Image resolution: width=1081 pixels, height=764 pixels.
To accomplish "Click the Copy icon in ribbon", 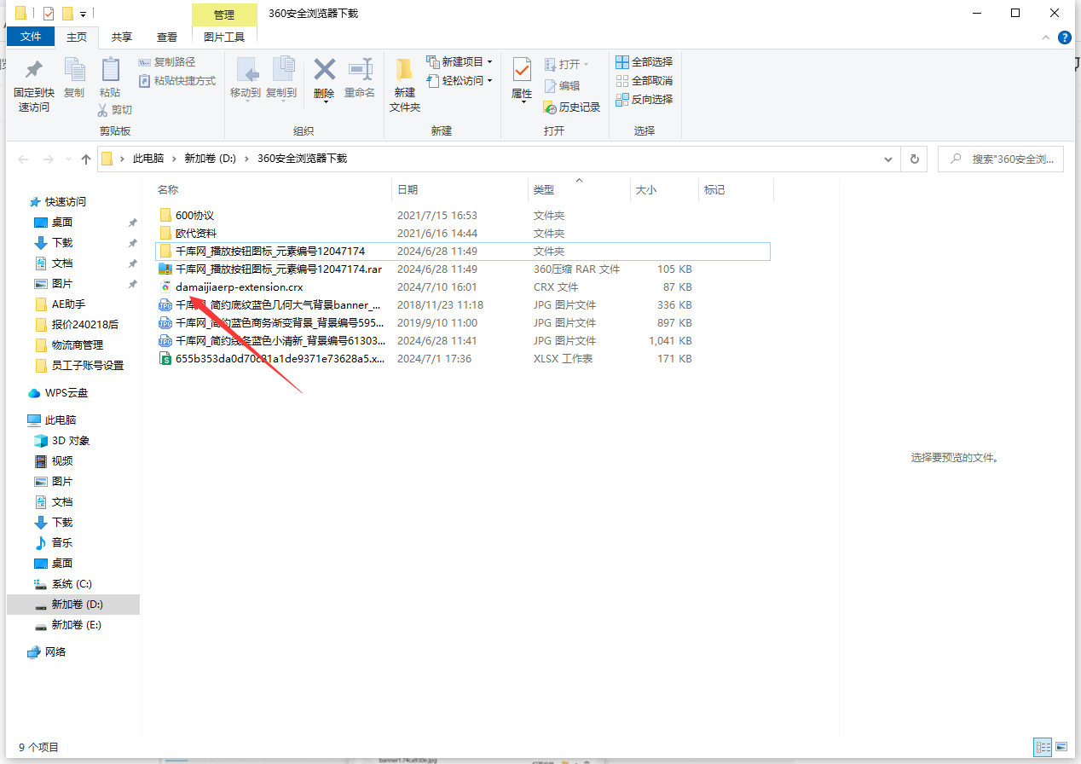I will pyautogui.click(x=74, y=70).
